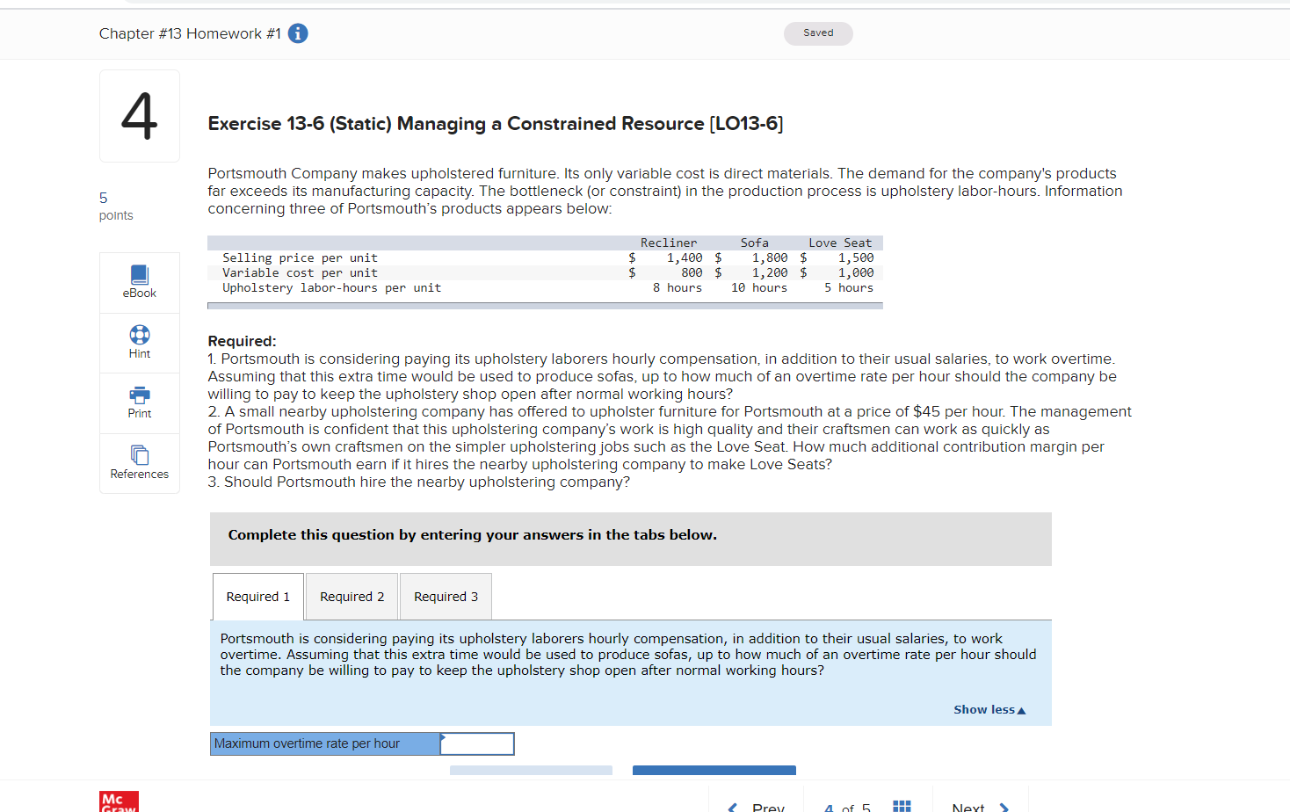Click the question number 4 box

click(140, 116)
